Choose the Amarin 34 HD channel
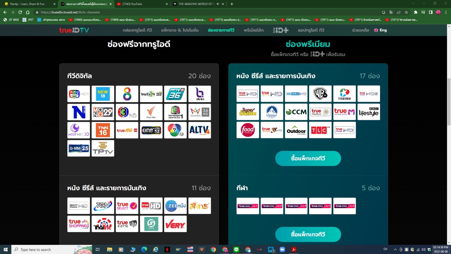 [200, 112]
